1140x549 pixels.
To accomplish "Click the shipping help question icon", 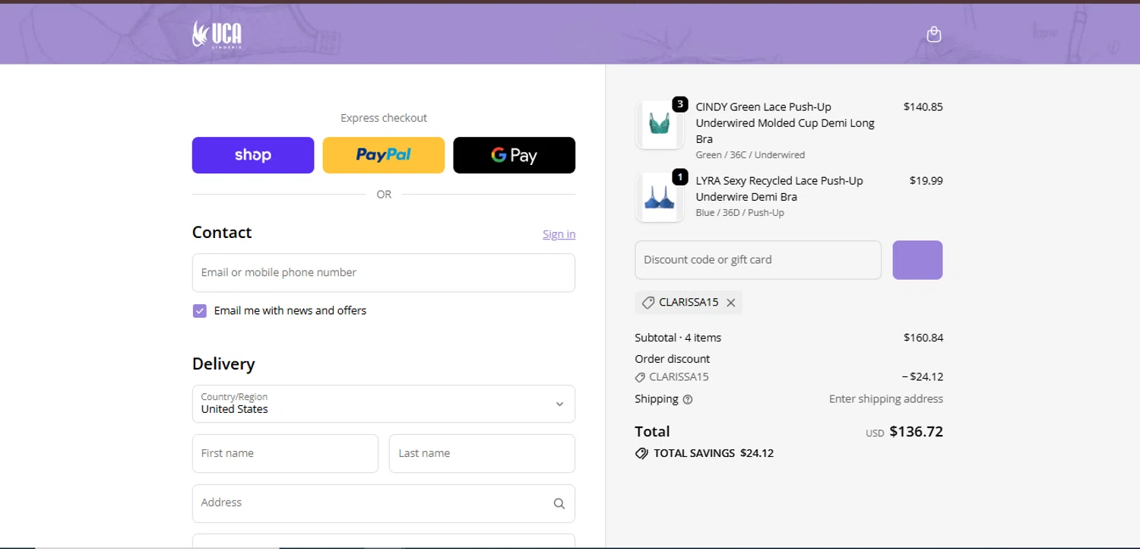I will [x=688, y=399].
